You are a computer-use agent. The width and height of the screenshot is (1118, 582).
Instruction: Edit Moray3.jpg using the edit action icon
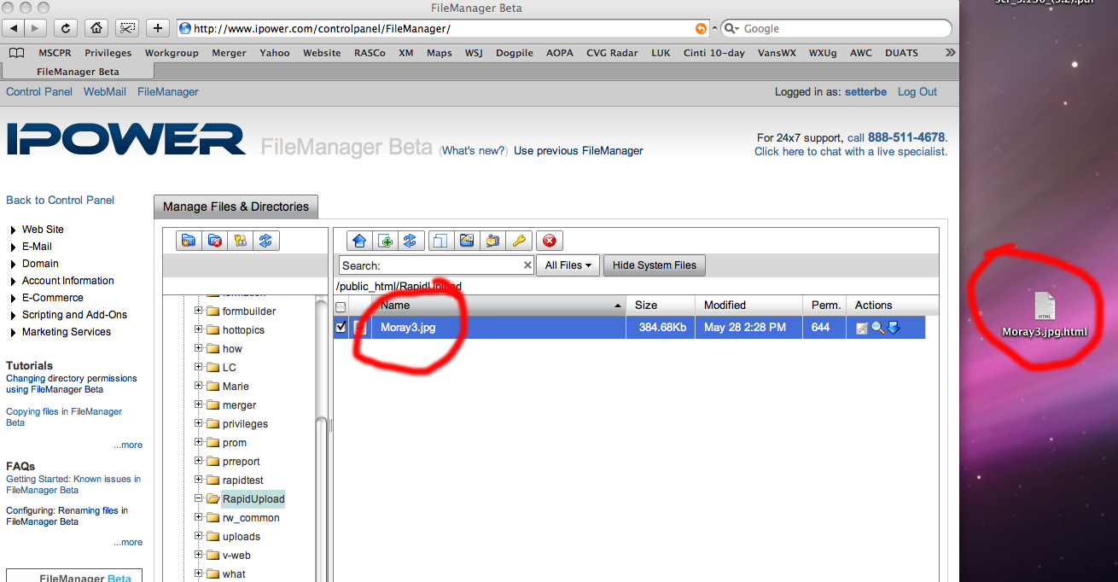862,328
